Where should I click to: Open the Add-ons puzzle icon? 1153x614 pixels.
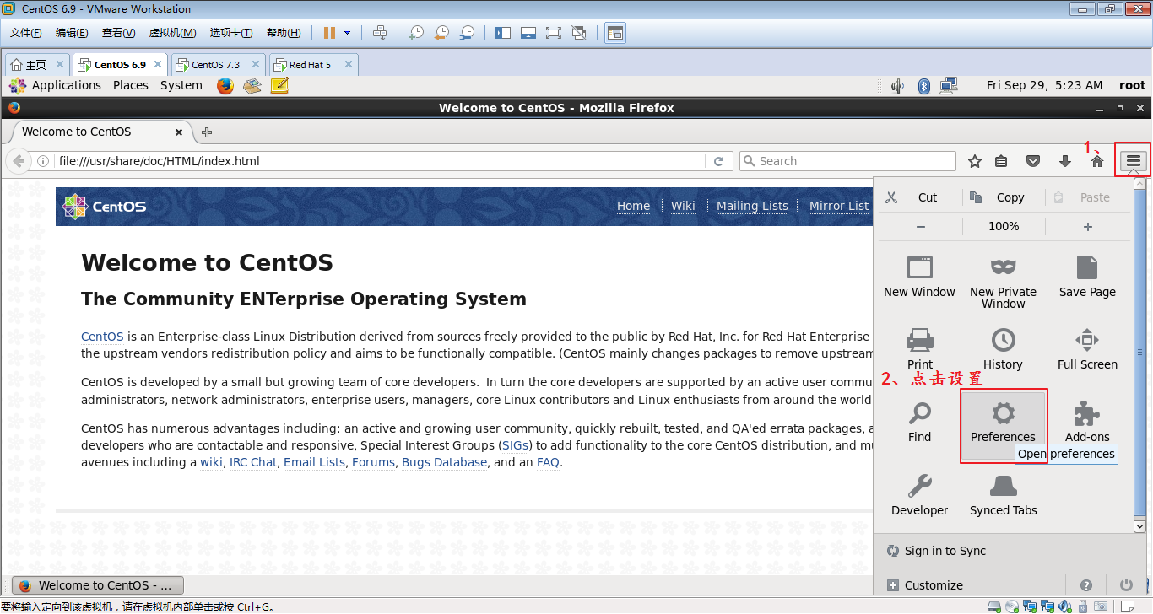[x=1087, y=414]
